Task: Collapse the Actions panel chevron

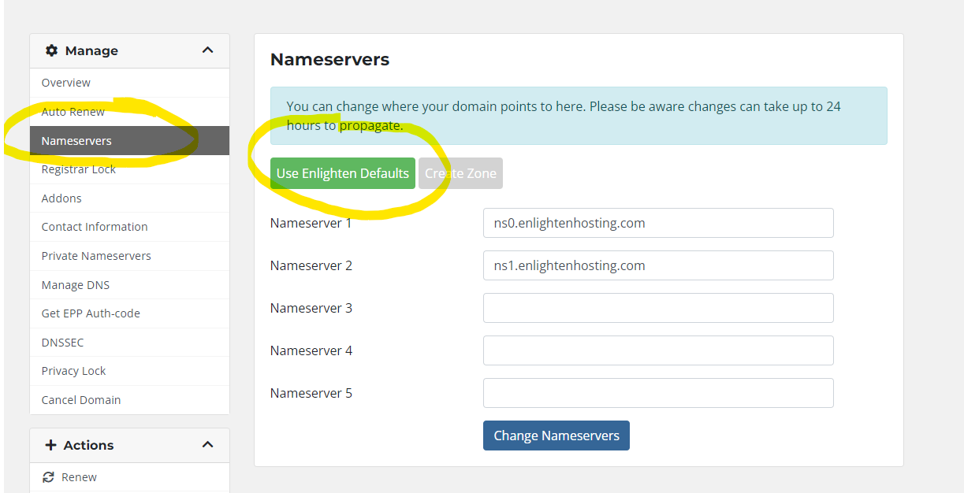Action: coord(207,445)
